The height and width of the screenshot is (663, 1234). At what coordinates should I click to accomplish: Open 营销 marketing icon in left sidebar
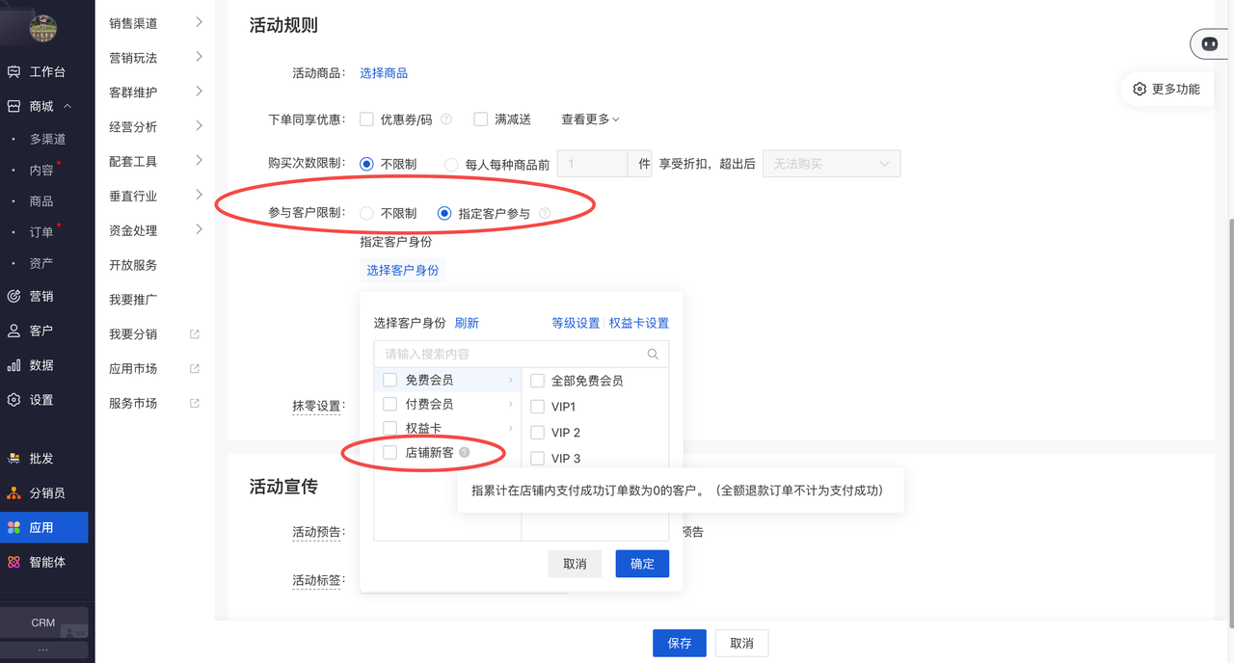pos(13,296)
